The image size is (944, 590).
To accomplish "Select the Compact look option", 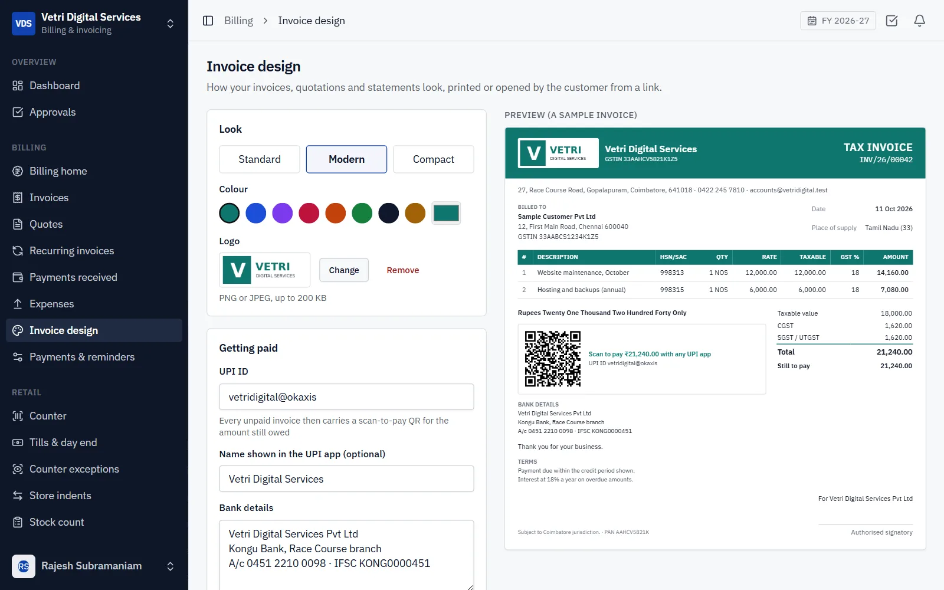I will (434, 159).
